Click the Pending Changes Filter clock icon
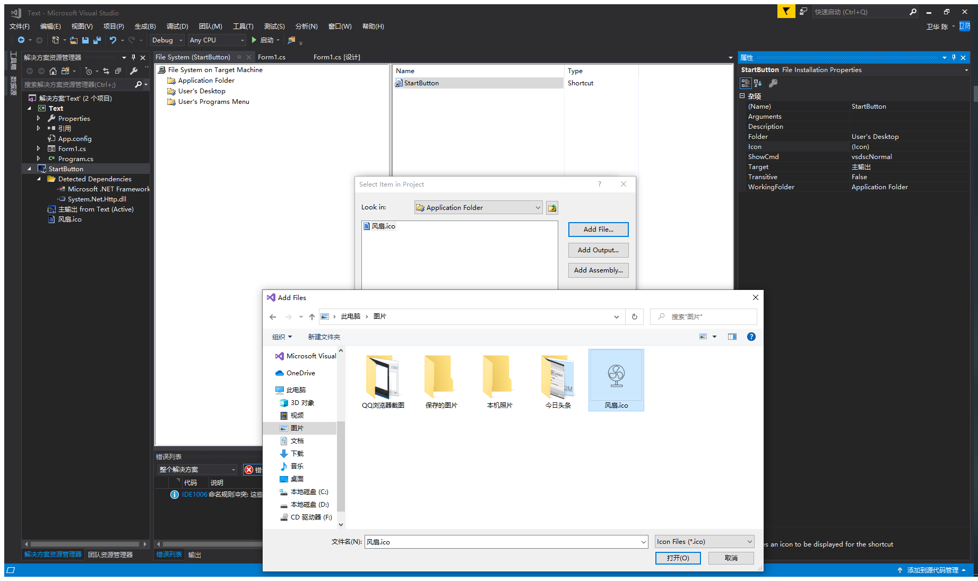 pos(89,71)
